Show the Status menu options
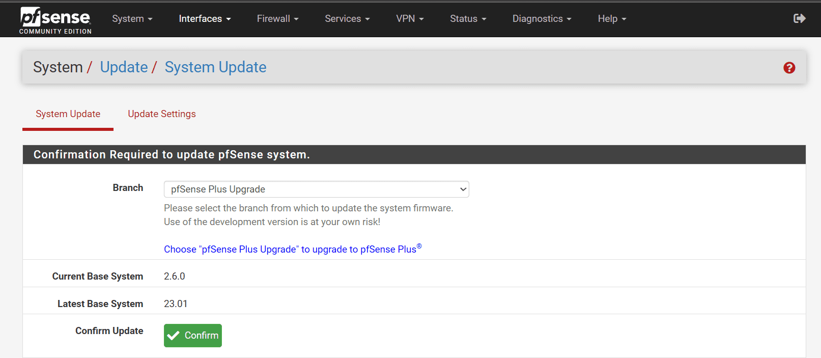The width and height of the screenshot is (821, 358). 468,19
